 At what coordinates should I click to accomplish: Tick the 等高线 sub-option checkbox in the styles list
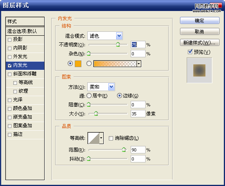[x=15, y=83]
